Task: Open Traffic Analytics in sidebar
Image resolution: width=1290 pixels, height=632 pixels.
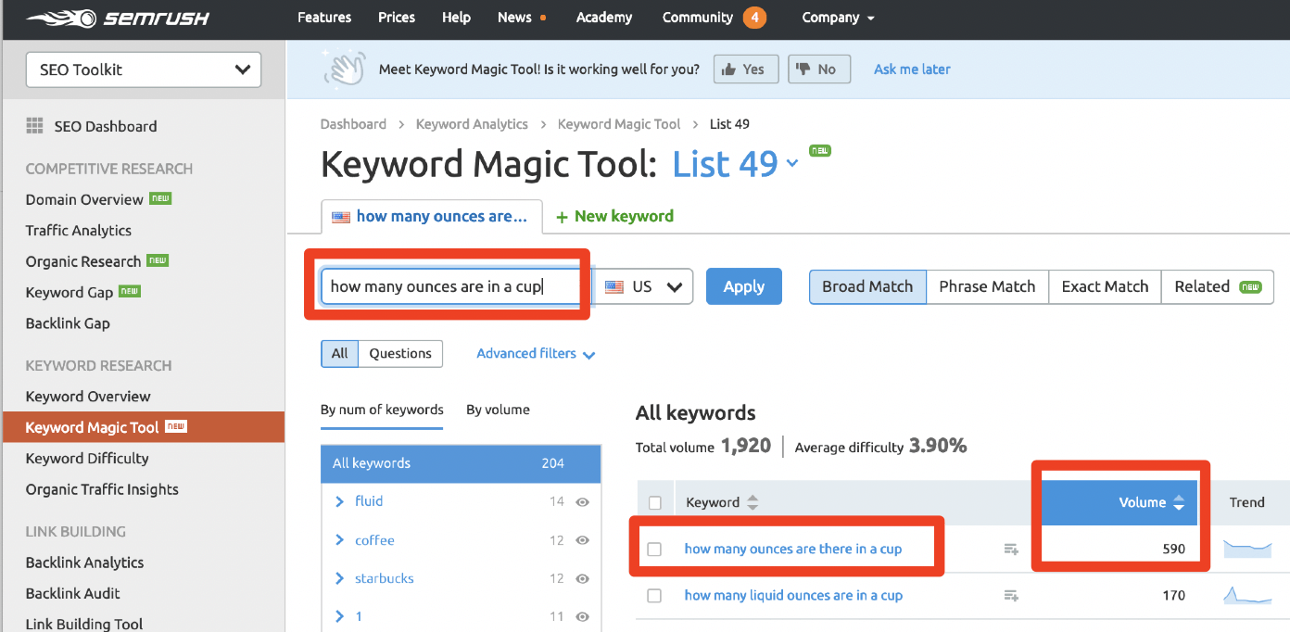Action: click(79, 231)
